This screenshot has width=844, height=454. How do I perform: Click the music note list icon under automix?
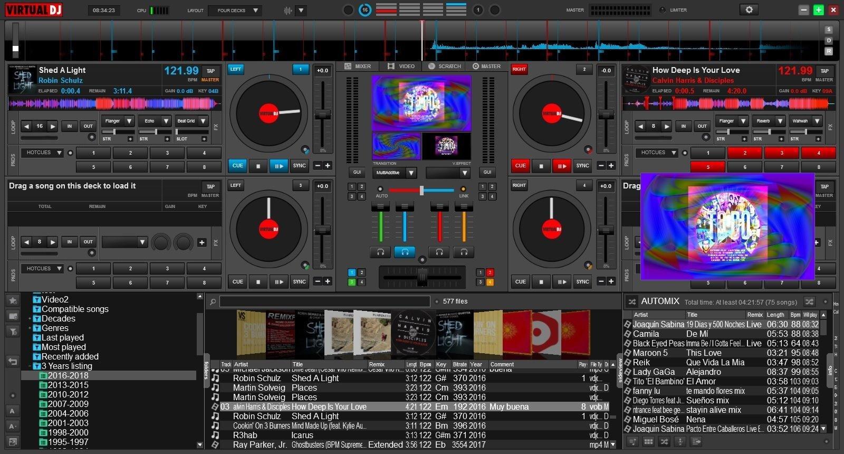[x=632, y=441]
